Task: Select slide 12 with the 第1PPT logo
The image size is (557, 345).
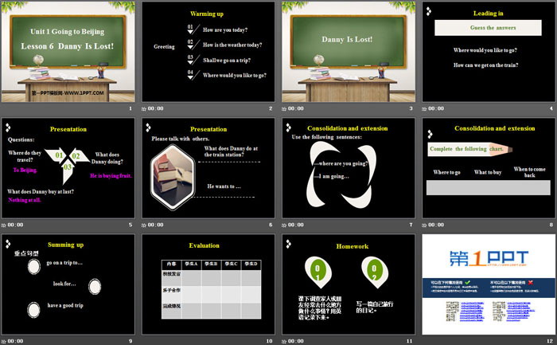Action: 489,284
